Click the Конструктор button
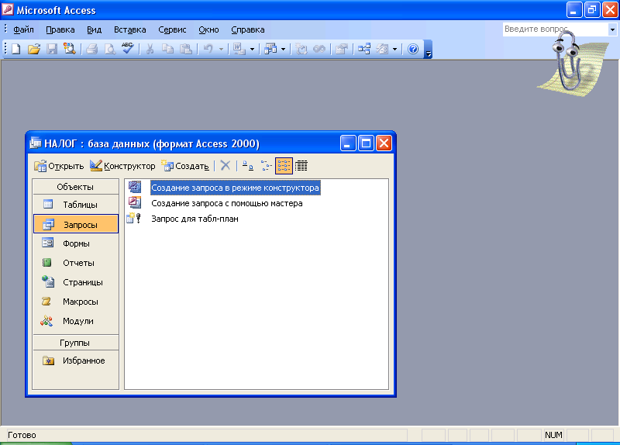The width and height of the screenshot is (620, 445). tap(122, 166)
